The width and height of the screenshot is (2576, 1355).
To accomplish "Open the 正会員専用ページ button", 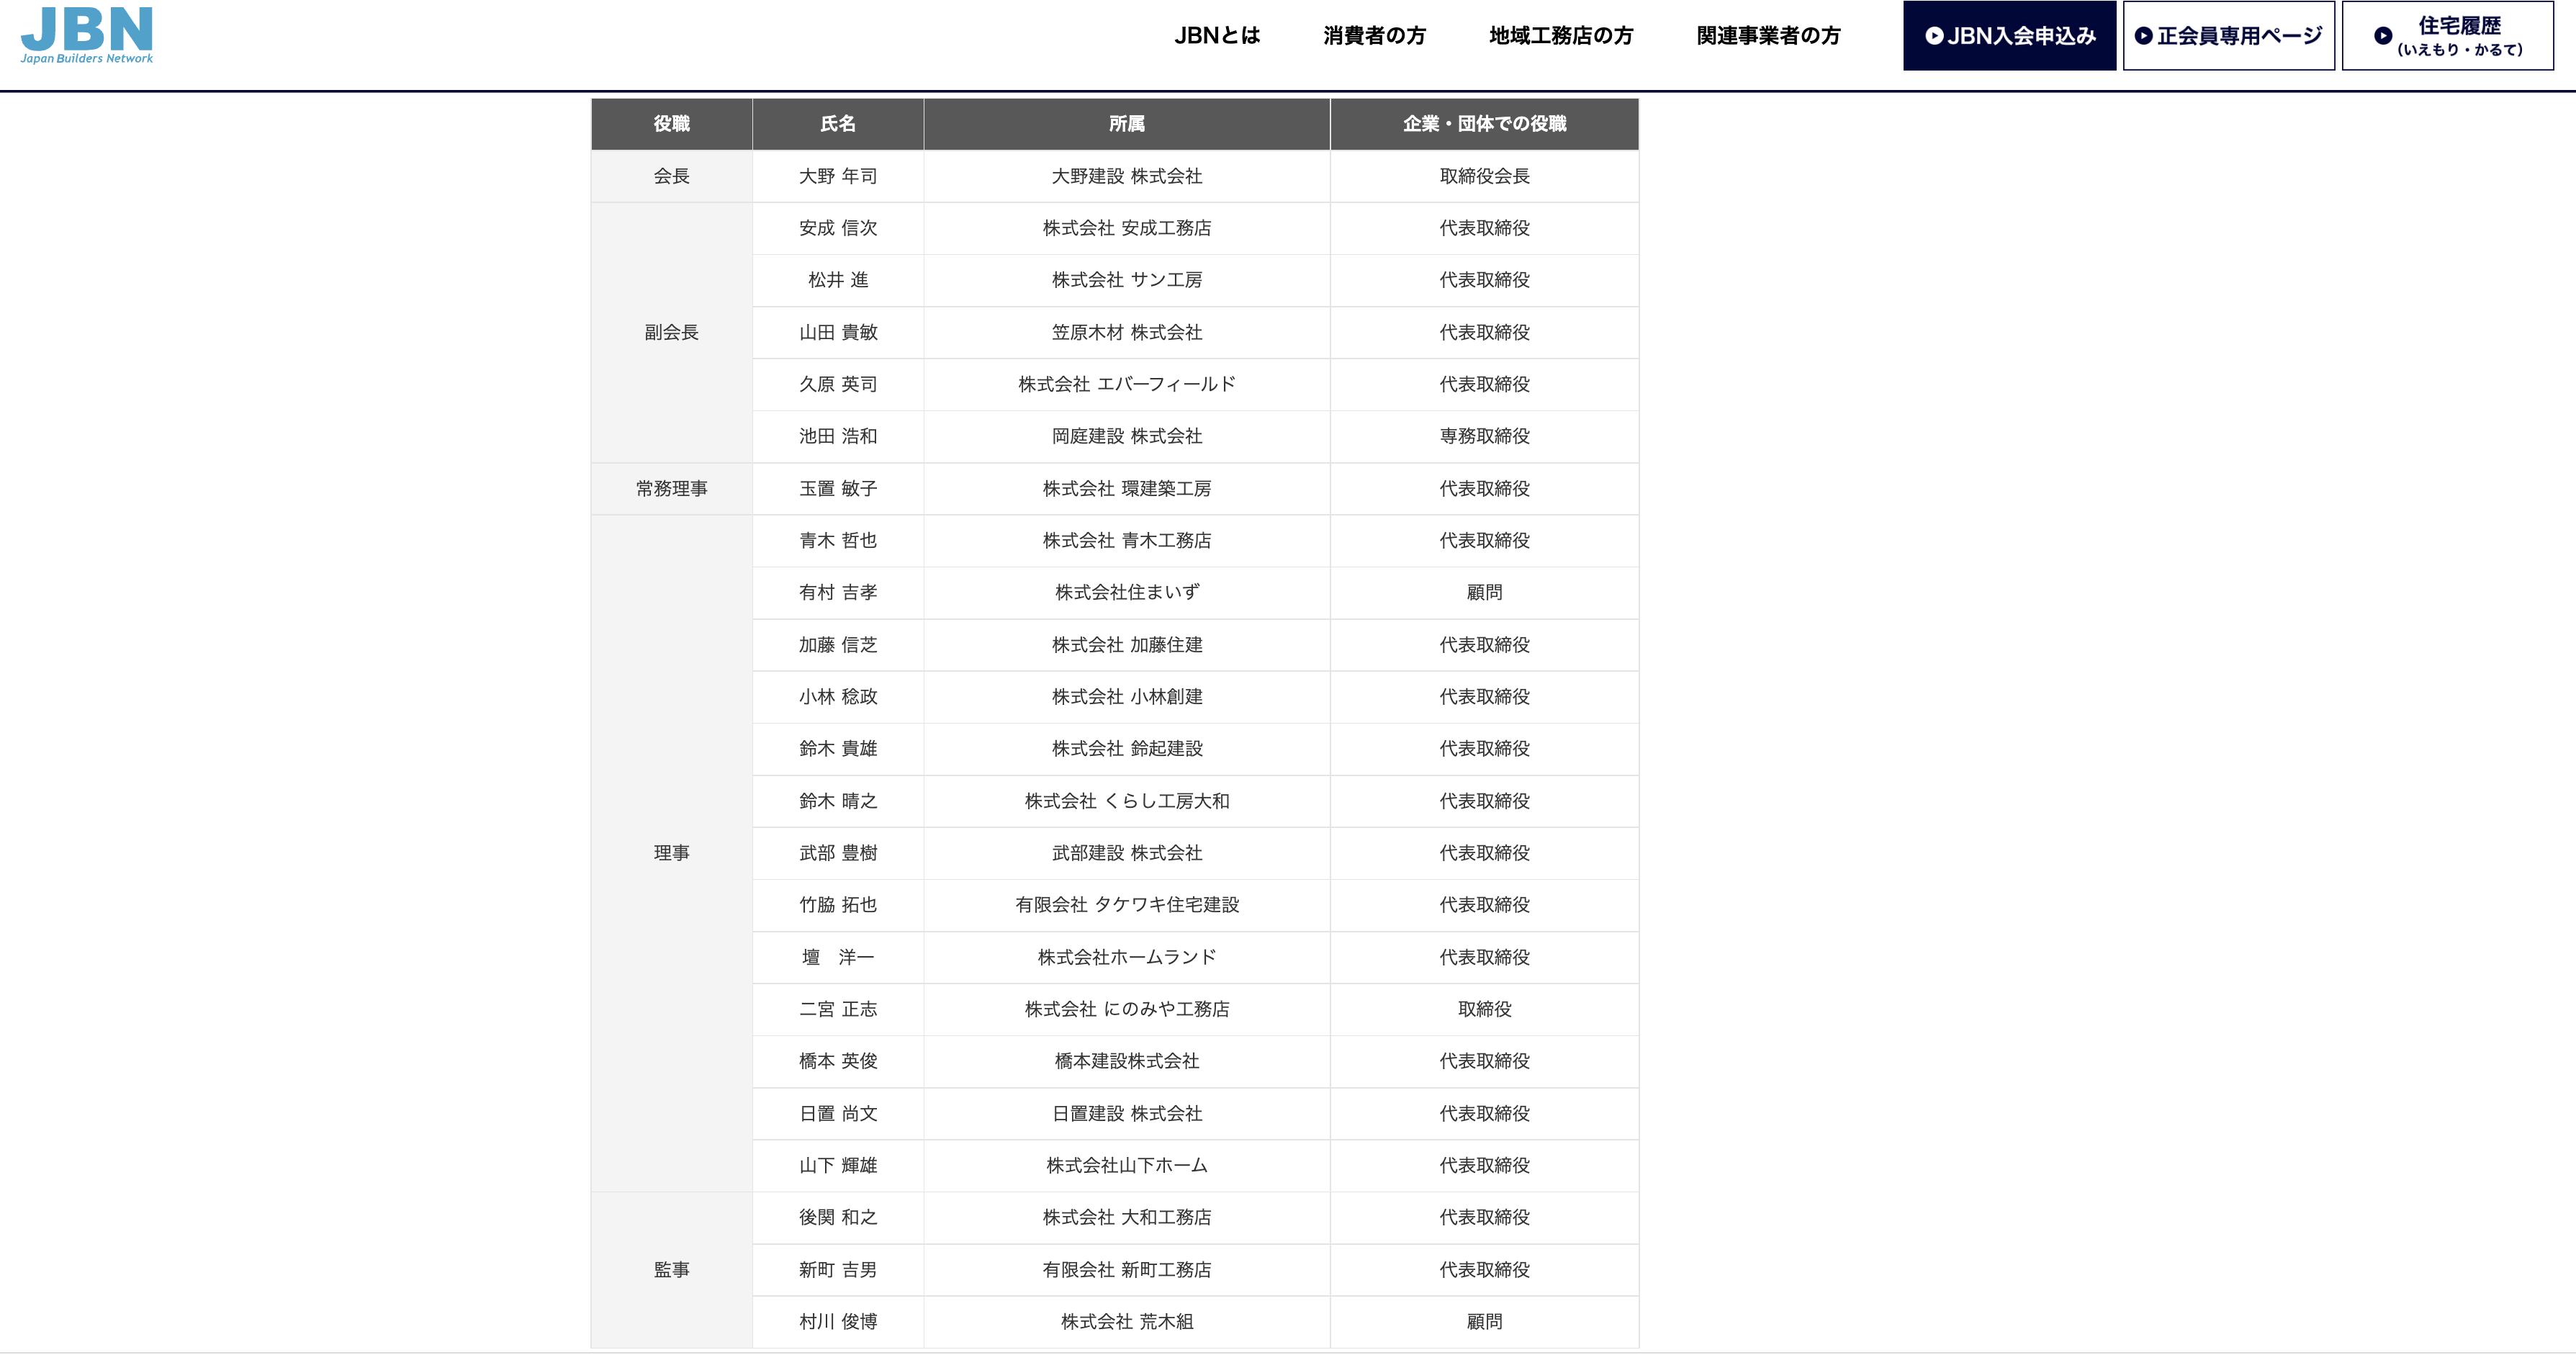I will click(x=2238, y=36).
